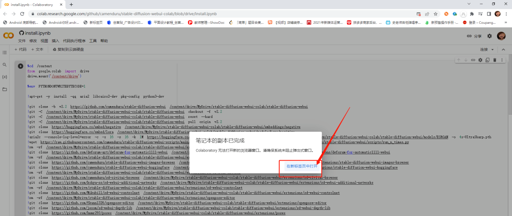This screenshot has height=216, width=512.
Task: Click the address bar URL field
Action: click(222, 14)
